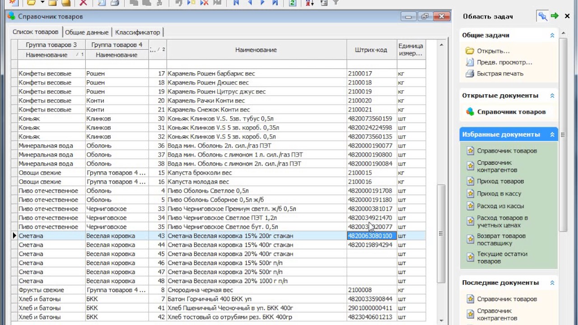Image resolution: width=578 pixels, height=325 pixels.
Task: Open Справочник товаров in Последние документы
Action: 507,299
